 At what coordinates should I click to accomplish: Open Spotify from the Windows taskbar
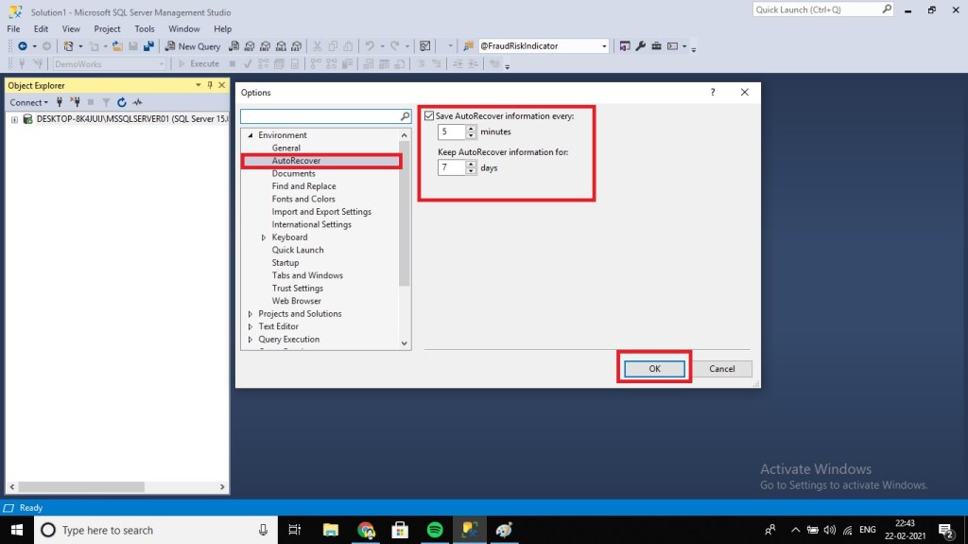(x=435, y=530)
